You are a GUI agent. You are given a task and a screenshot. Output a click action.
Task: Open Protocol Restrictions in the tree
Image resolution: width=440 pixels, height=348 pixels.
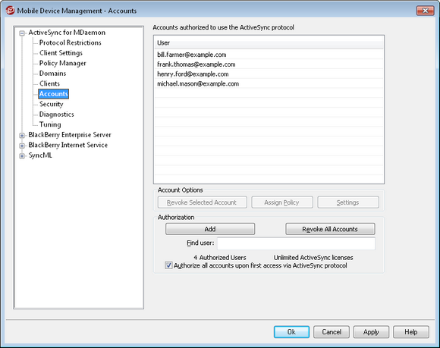70,42
